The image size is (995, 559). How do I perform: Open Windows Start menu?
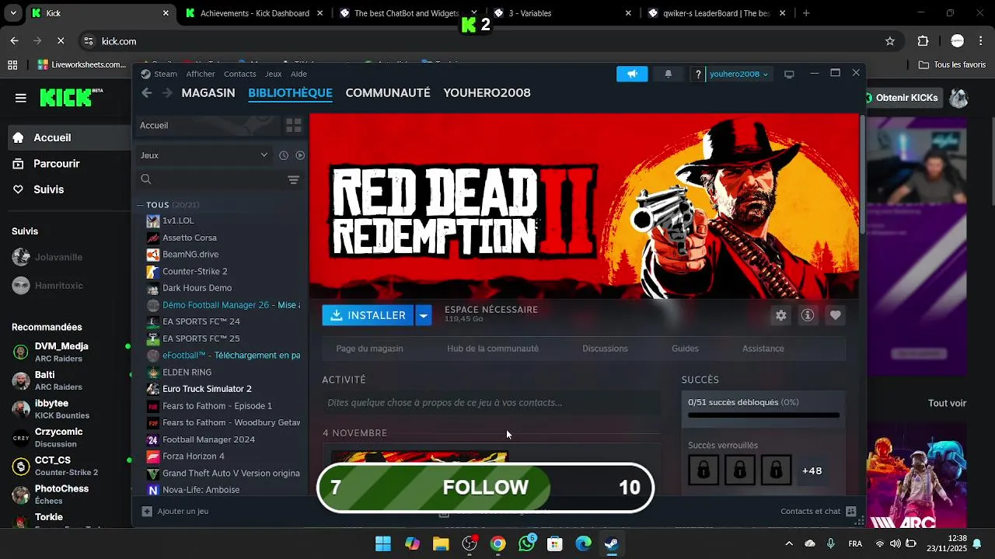coord(383,543)
